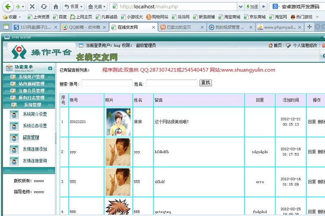Image resolution: width=325 pixels, height=216 pixels.
Task: Click the sidebar collapse handle divider
Action: [x=56, y=138]
